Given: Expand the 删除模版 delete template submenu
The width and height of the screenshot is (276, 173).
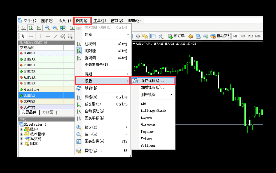Looking at the screenshot, I should click(x=153, y=94).
